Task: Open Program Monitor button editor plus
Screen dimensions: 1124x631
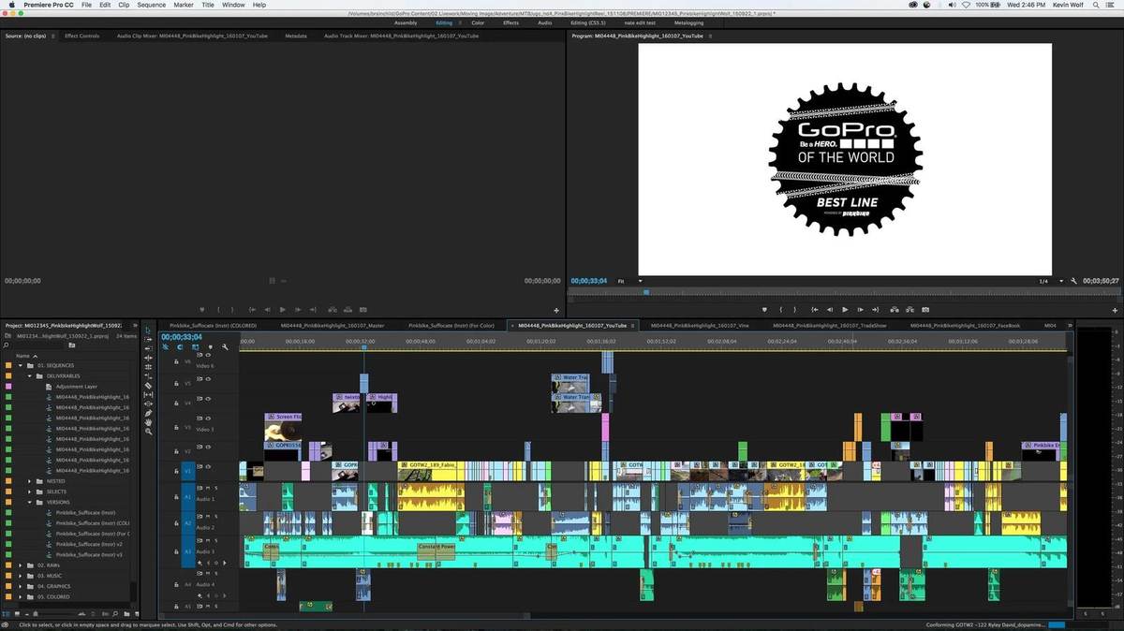Action: tap(1116, 310)
